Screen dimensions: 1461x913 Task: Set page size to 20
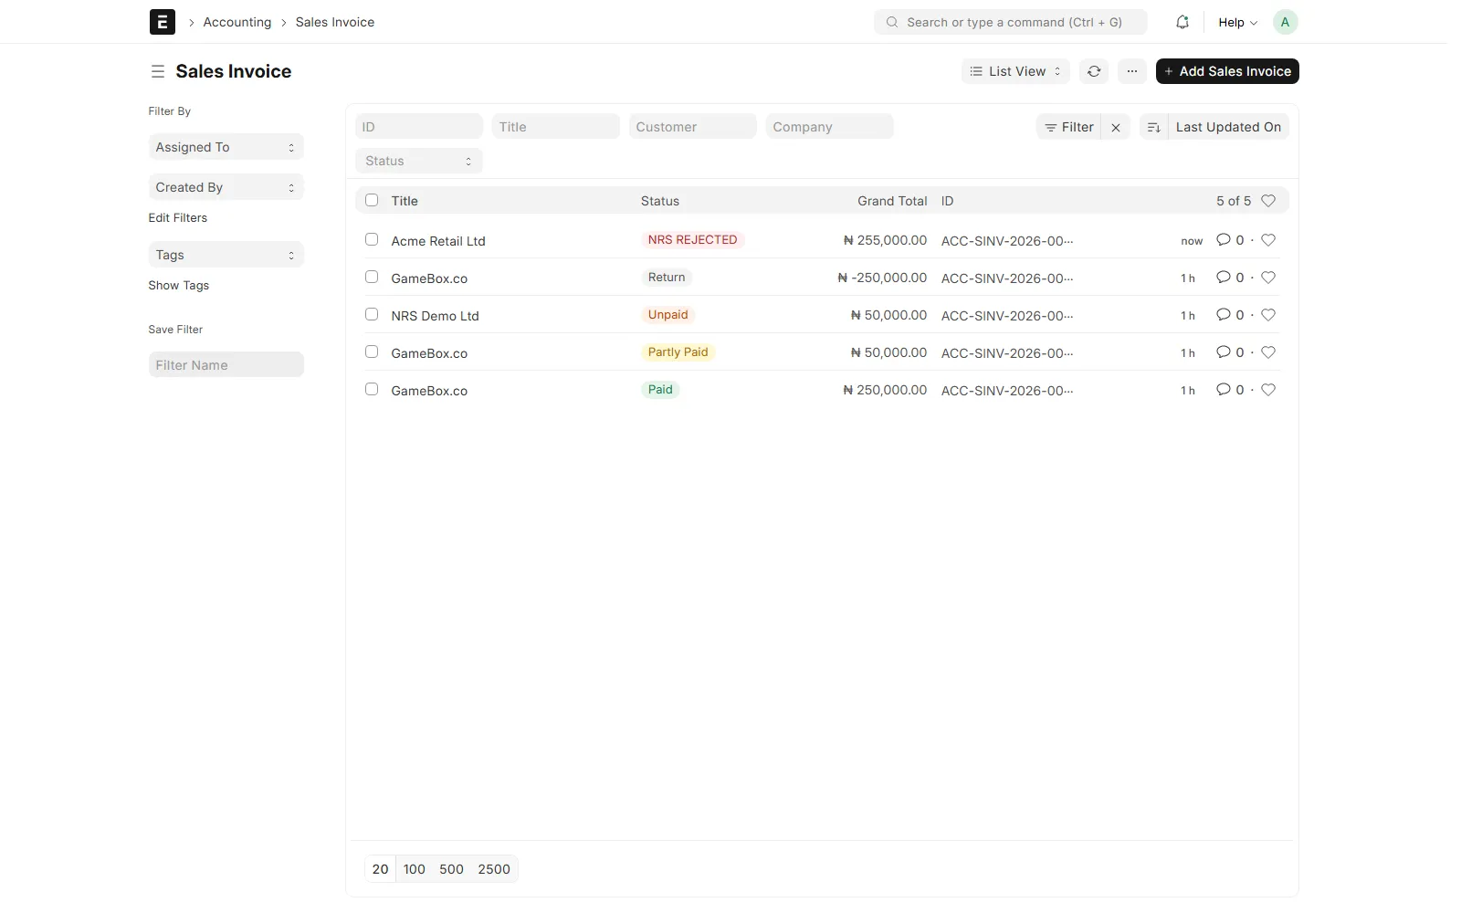(381, 869)
